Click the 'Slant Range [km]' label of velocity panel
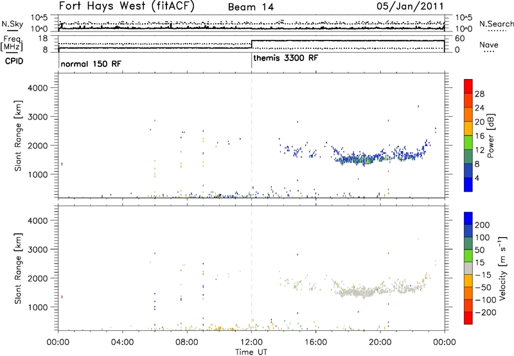 click(18, 269)
